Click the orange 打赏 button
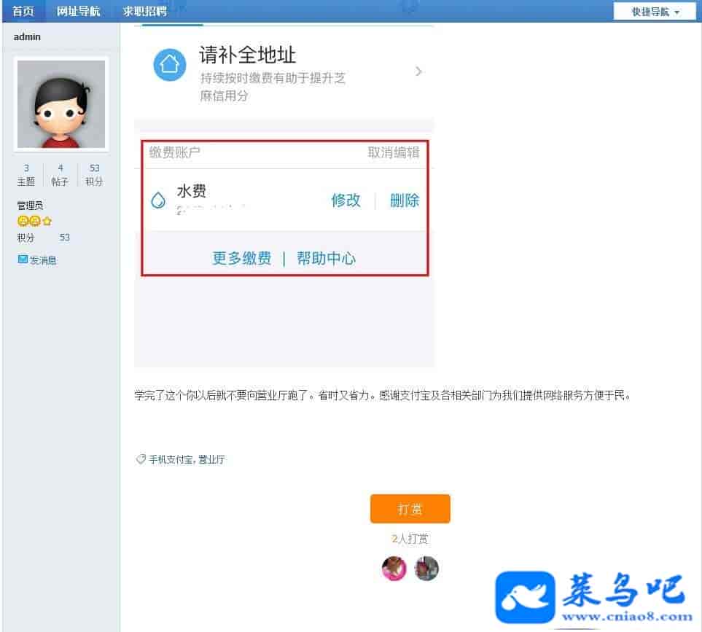Screen dimensions: 702x632 pos(410,509)
